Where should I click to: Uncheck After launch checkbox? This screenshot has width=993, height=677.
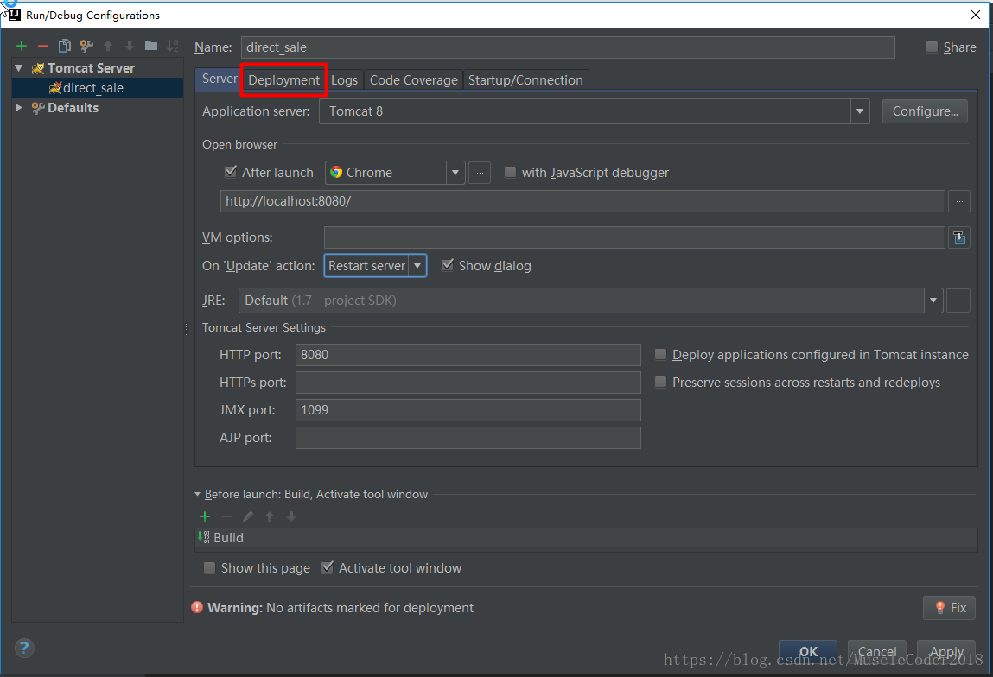[231, 172]
